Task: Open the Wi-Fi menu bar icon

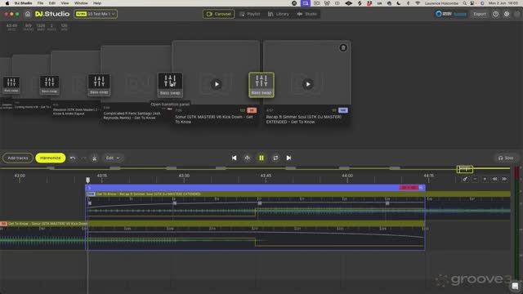Action: click(418, 3)
